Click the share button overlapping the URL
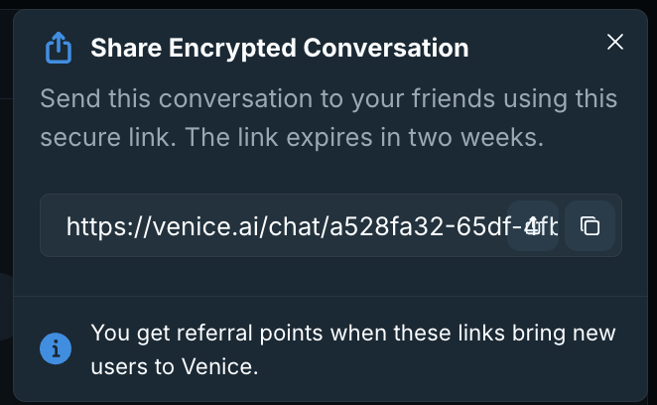This screenshot has width=657, height=405. point(533,226)
